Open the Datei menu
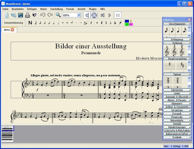Screen dimensions: 194x149 [x=5, y=9]
